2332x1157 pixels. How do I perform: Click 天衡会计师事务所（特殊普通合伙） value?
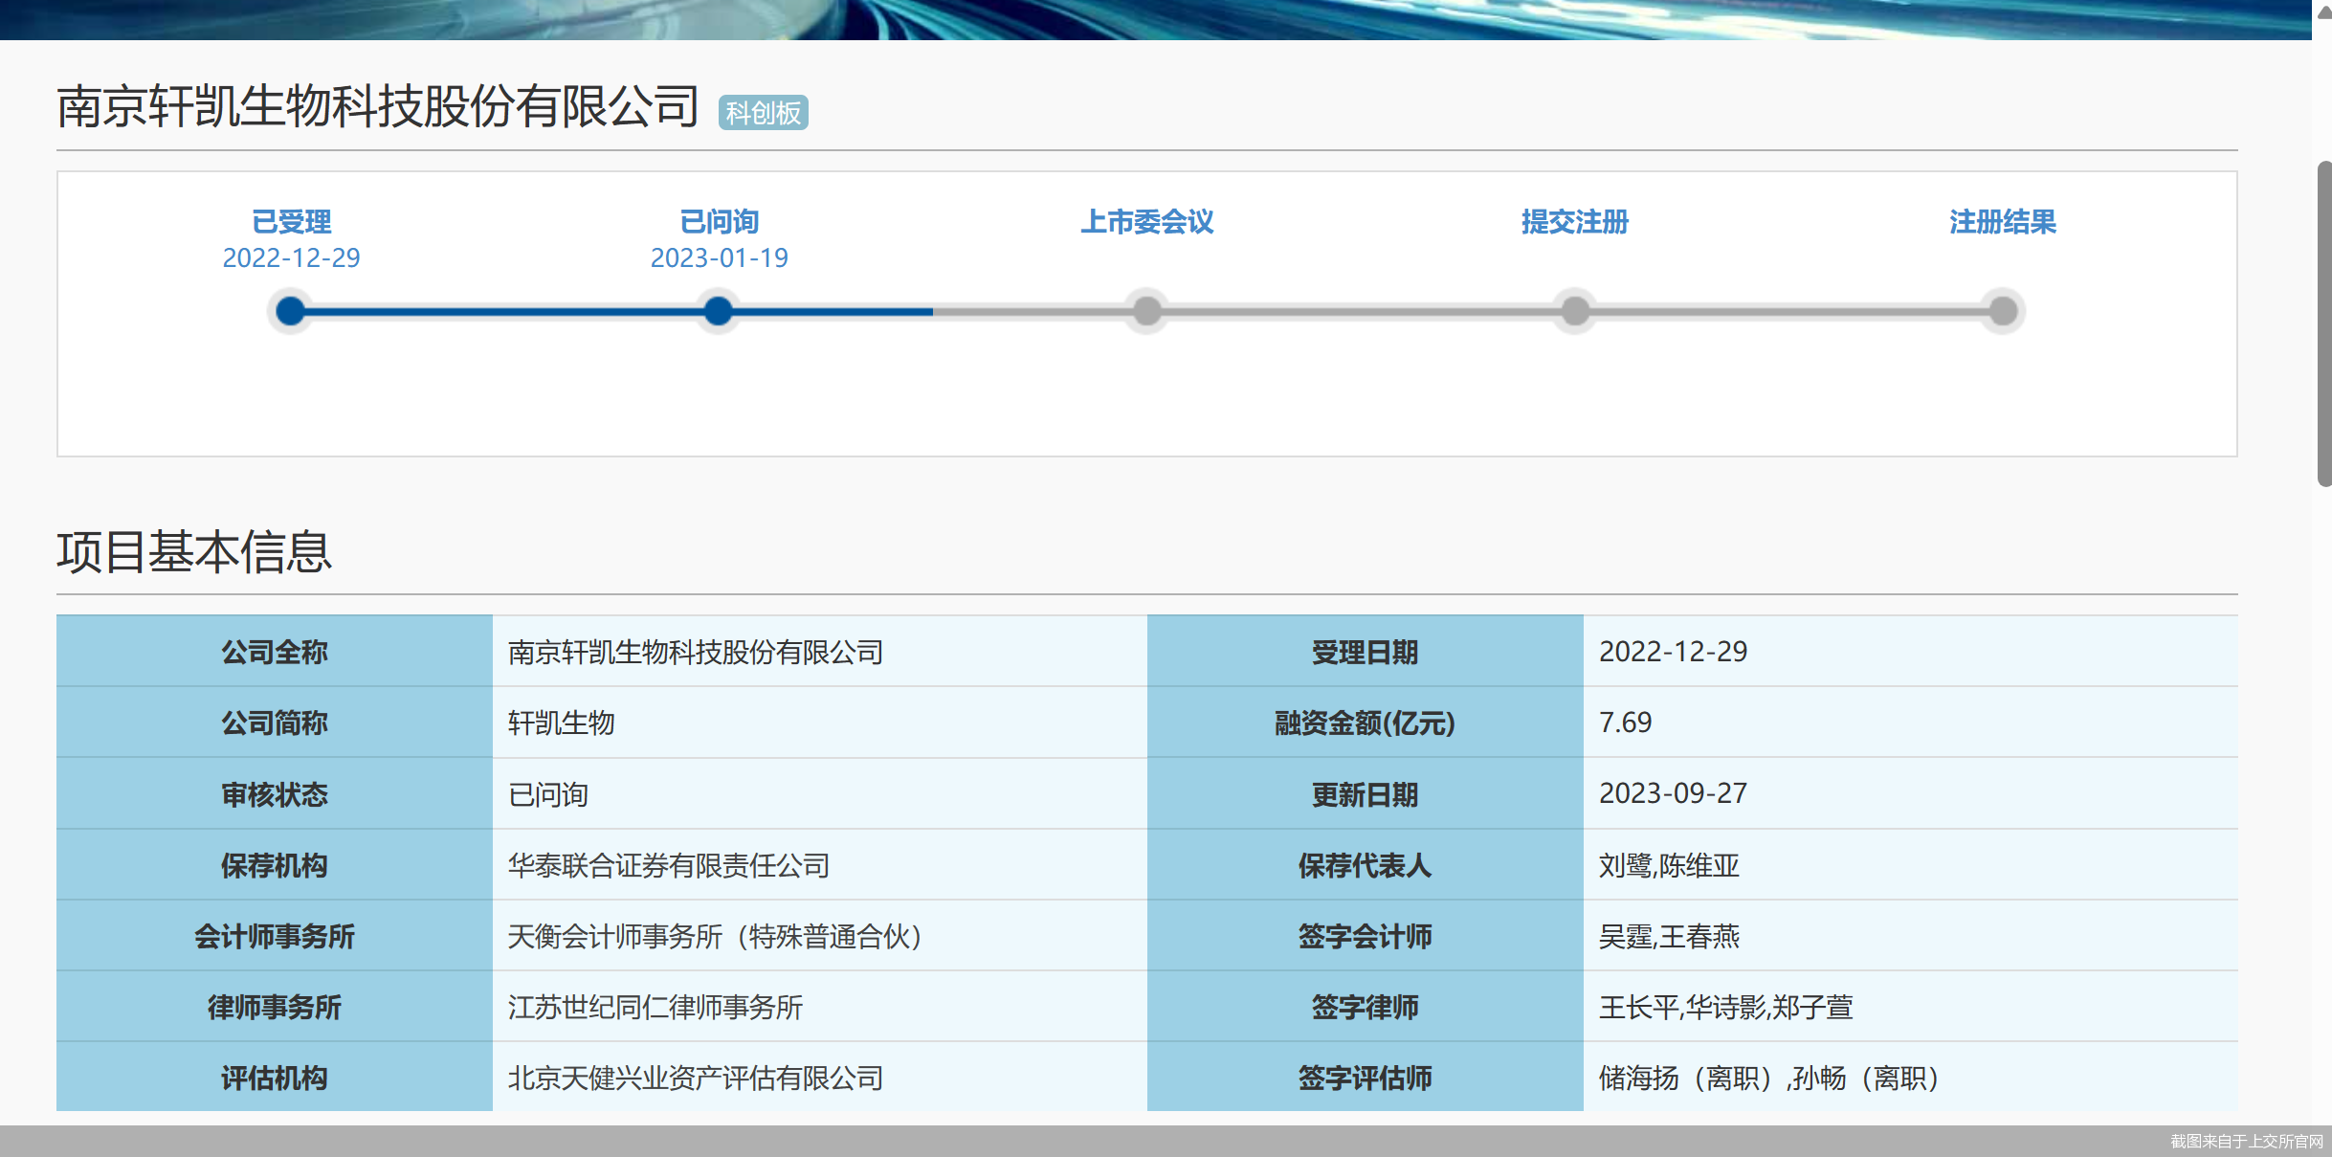pos(716,936)
